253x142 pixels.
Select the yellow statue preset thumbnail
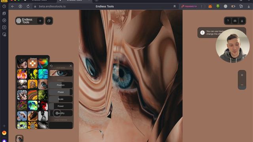click(x=32, y=84)
